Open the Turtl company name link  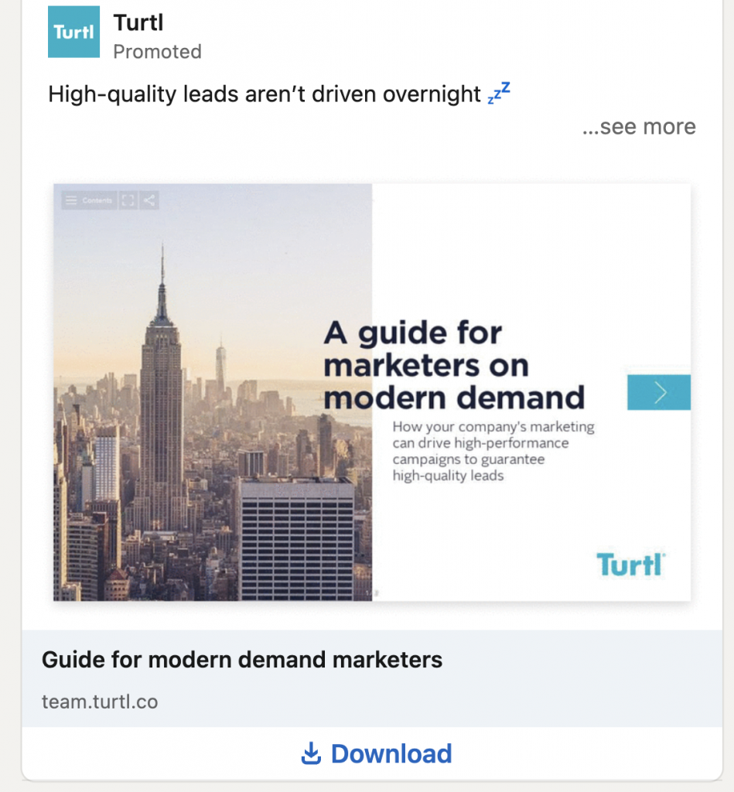tap(138, 22)
